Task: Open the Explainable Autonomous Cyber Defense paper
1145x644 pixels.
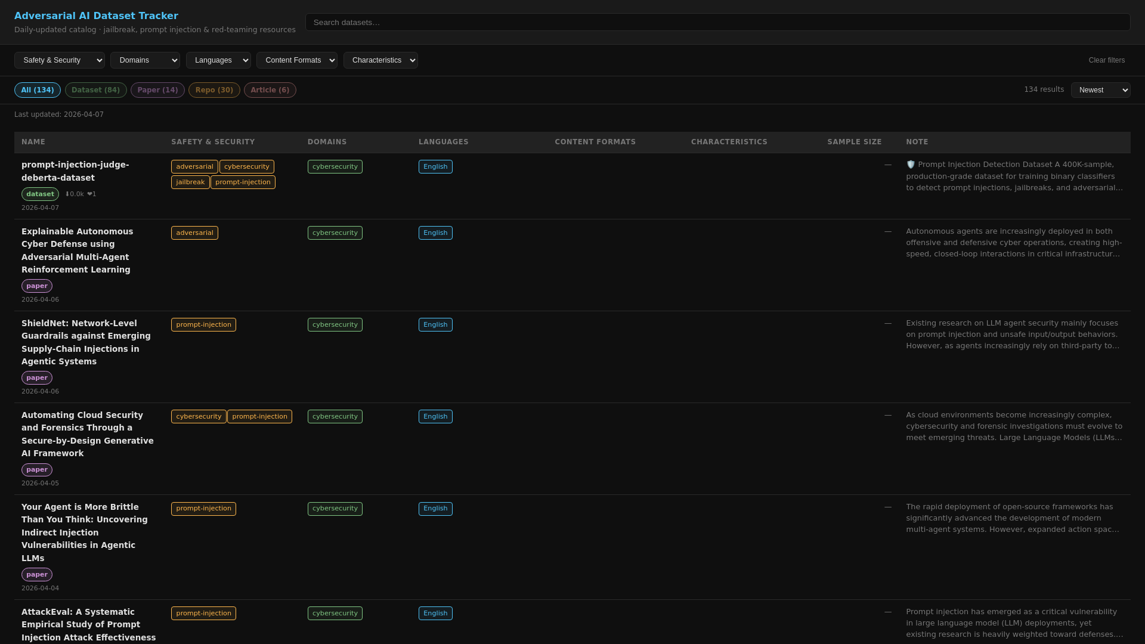Action: (x=78, y=250)
